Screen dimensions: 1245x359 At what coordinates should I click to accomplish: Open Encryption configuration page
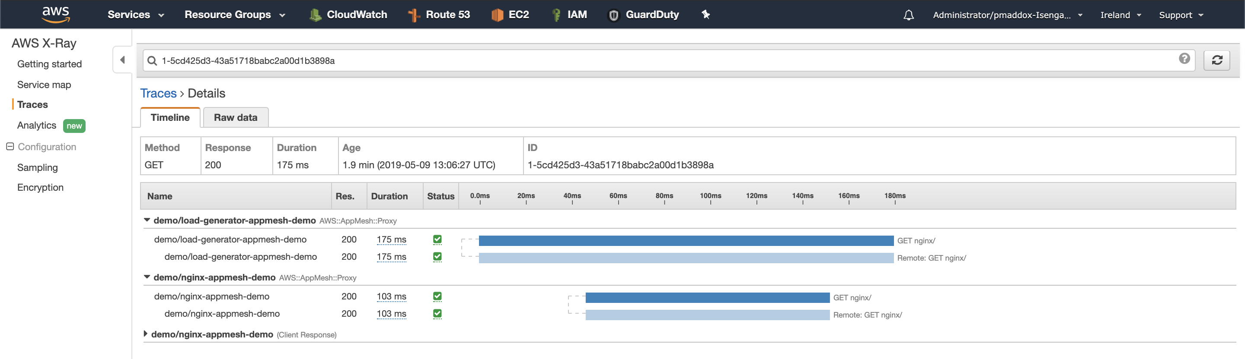click(40, 187)
